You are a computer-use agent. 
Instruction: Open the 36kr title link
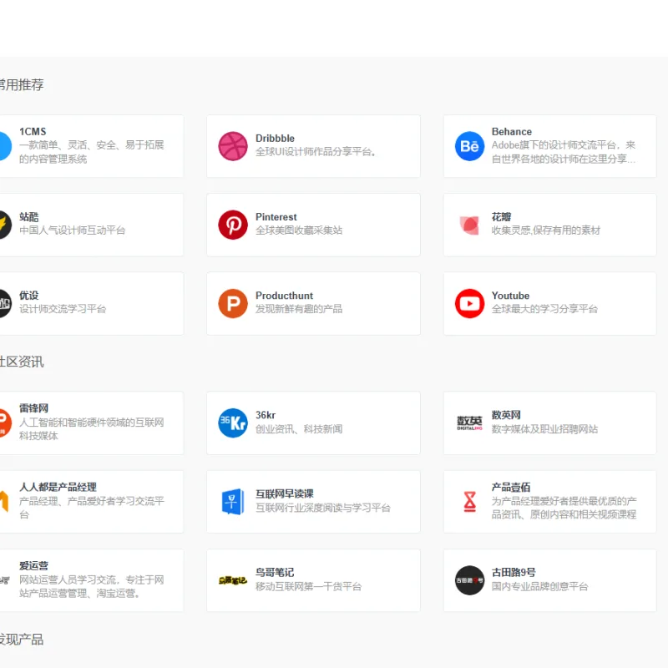coord(266,415)
